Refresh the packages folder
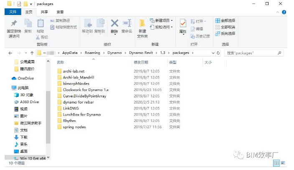This screenshot has width=294, height=170. coord(218,53)
